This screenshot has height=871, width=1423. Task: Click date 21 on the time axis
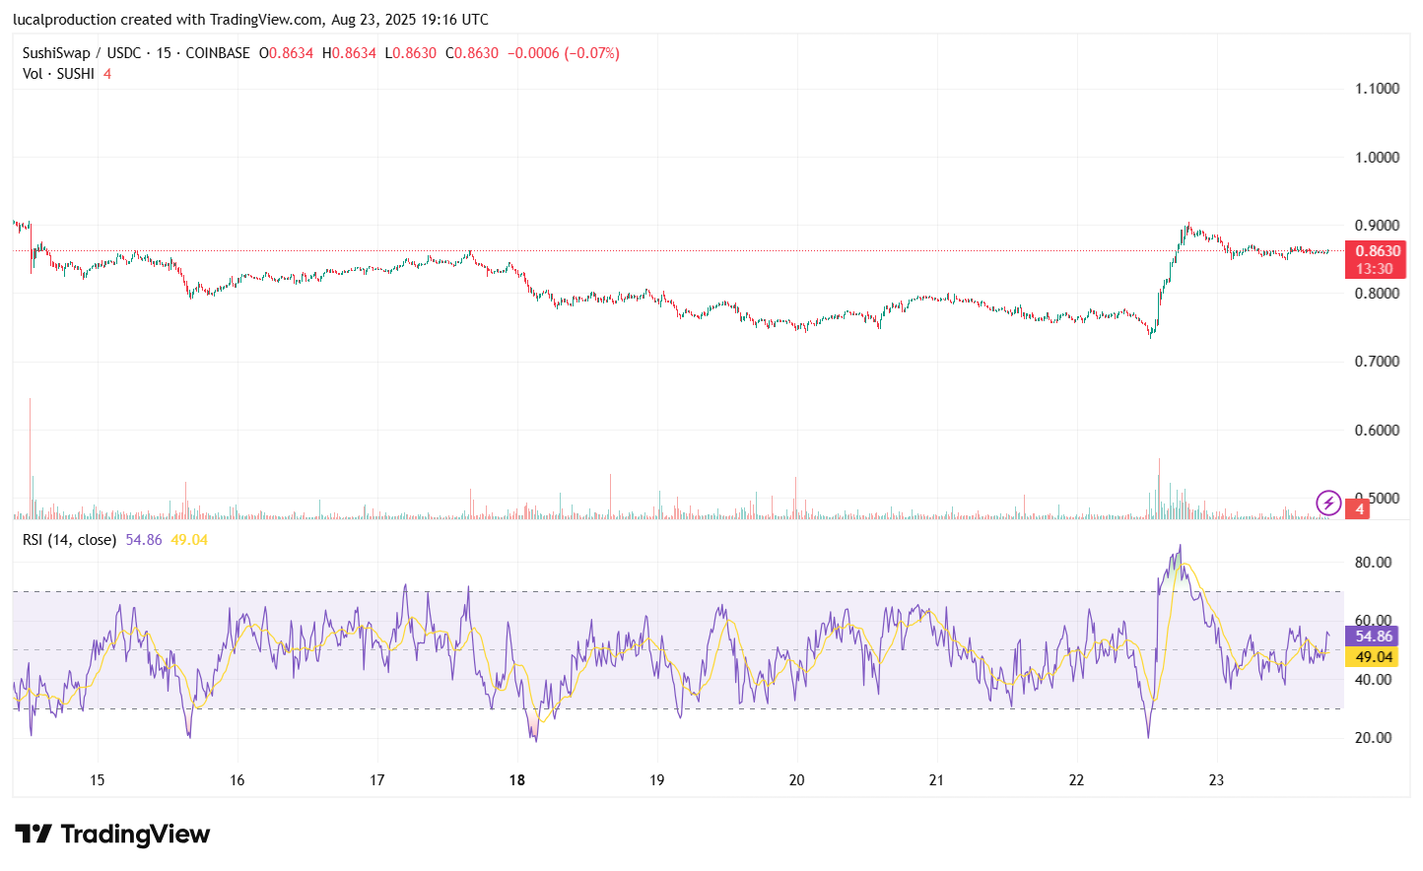pos(936,780)
